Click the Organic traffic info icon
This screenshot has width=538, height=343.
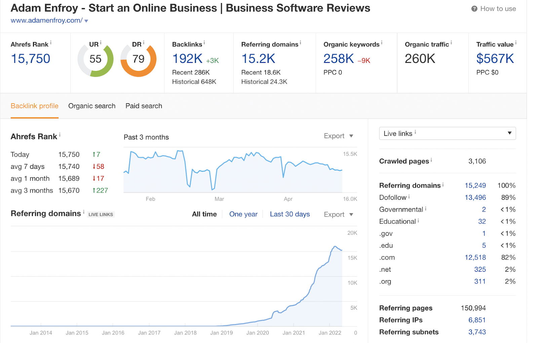pos(451,42)
